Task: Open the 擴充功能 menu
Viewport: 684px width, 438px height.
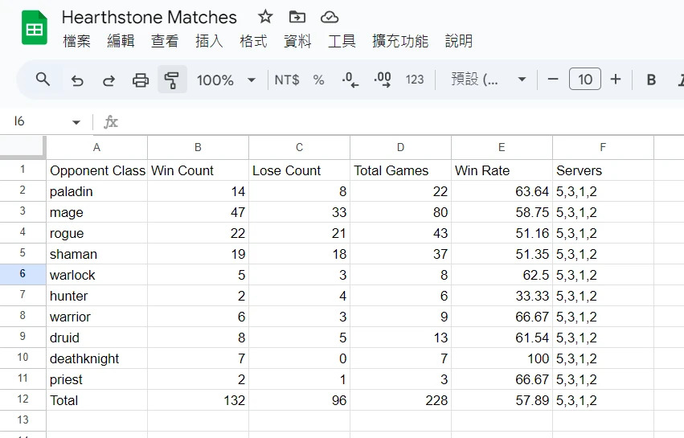Action: 400,41
